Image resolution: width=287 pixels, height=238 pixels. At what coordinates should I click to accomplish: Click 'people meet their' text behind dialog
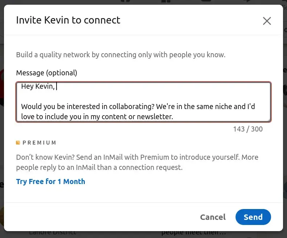coord(194,233)
